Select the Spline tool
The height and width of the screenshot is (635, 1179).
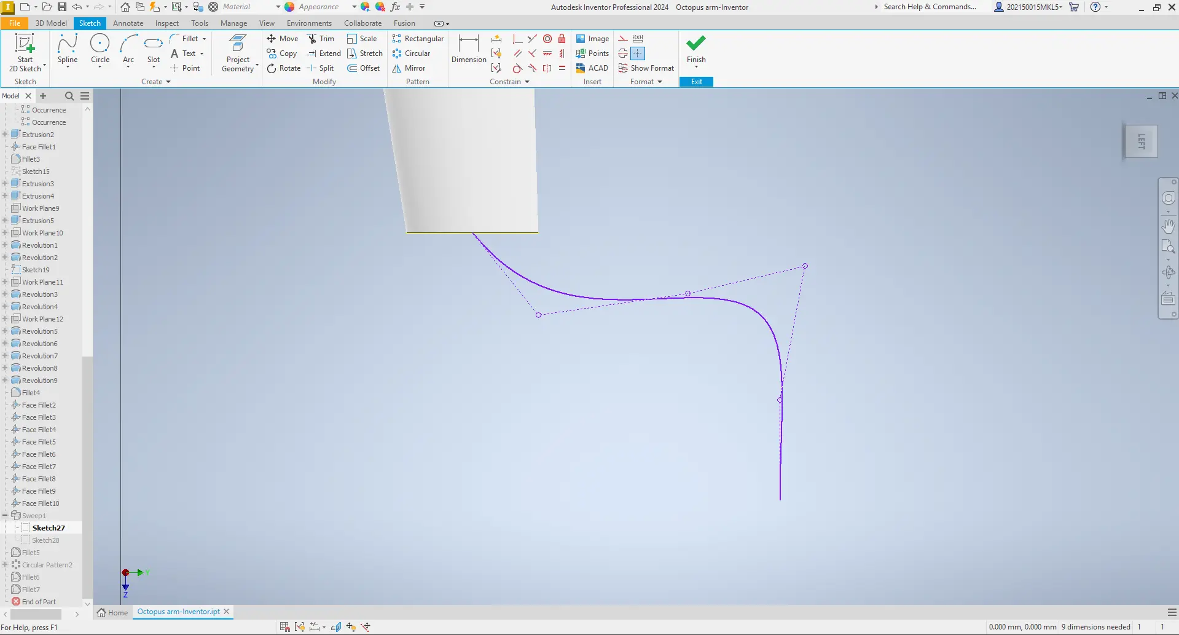click(x=68, y=49)
